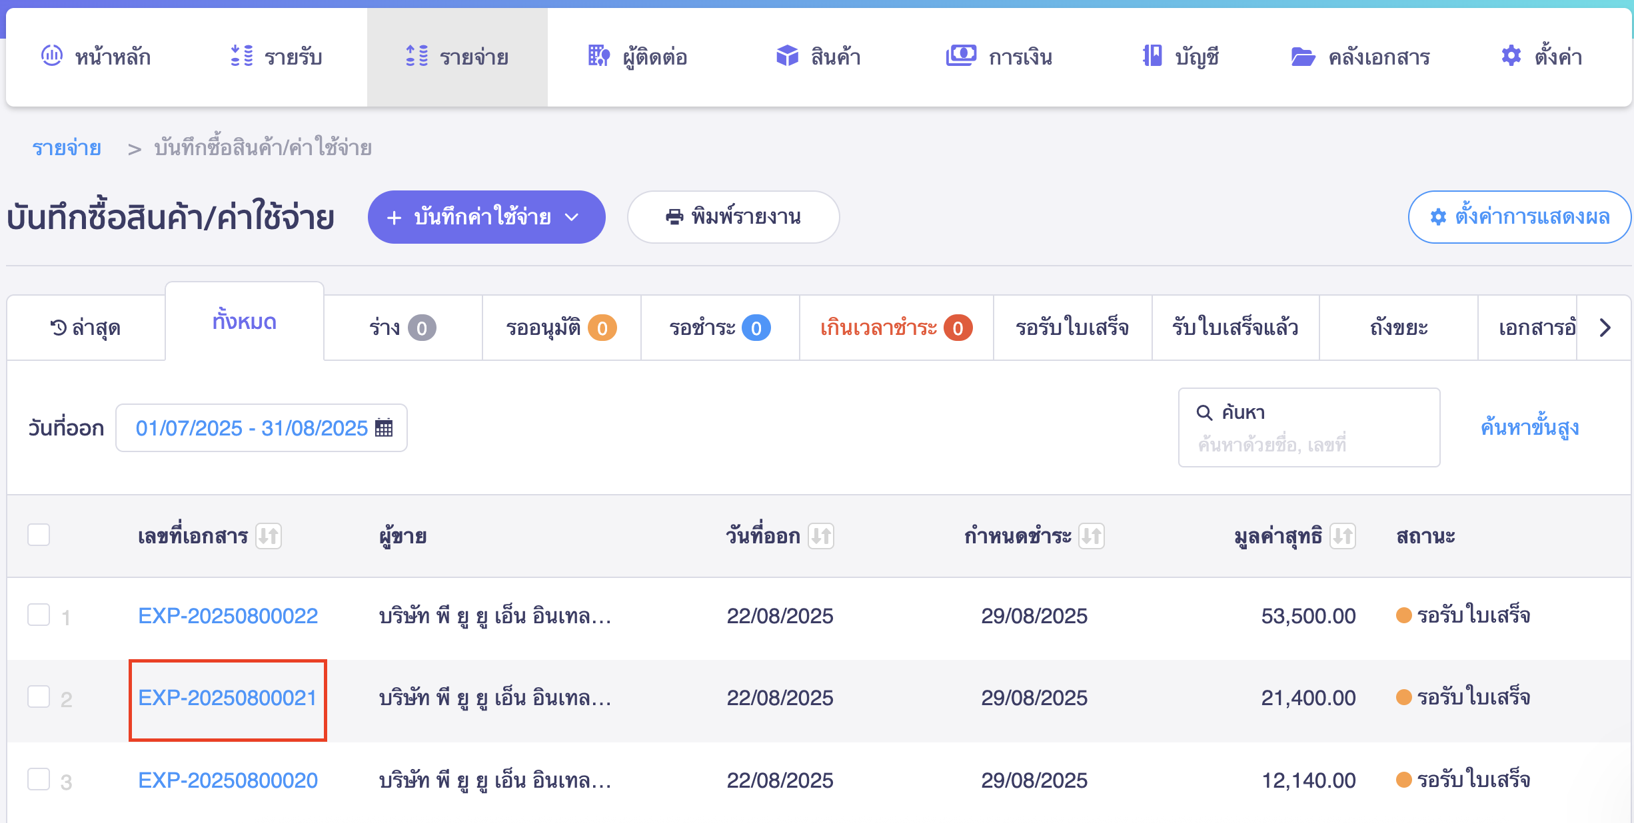1634x823 pixels.
Task: Tick the select-all checkbox in table header
Action: pos(38,535)
